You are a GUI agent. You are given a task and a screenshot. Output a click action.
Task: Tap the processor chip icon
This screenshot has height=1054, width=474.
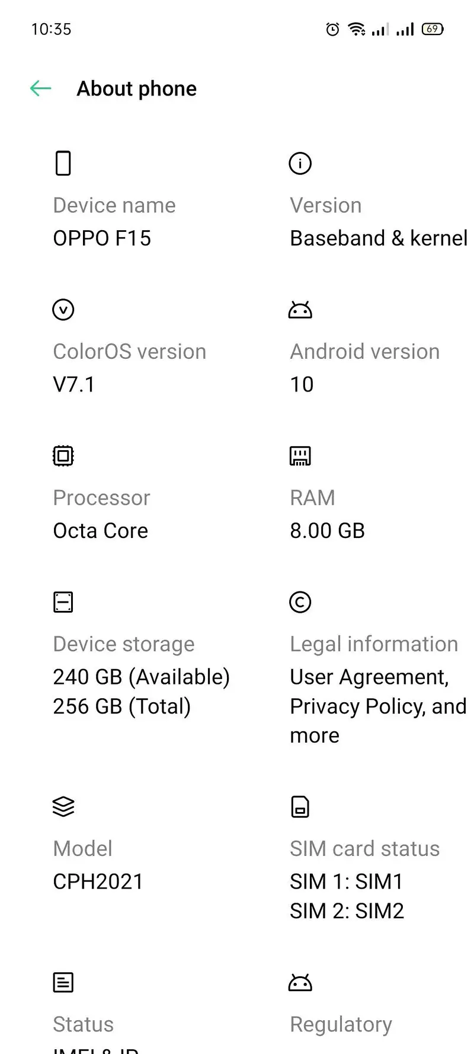[x=63, y=456]
